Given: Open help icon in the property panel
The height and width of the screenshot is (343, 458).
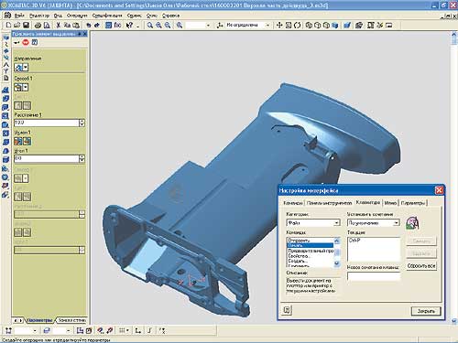Looking at the screenshot, I should [x=35, y=42].
